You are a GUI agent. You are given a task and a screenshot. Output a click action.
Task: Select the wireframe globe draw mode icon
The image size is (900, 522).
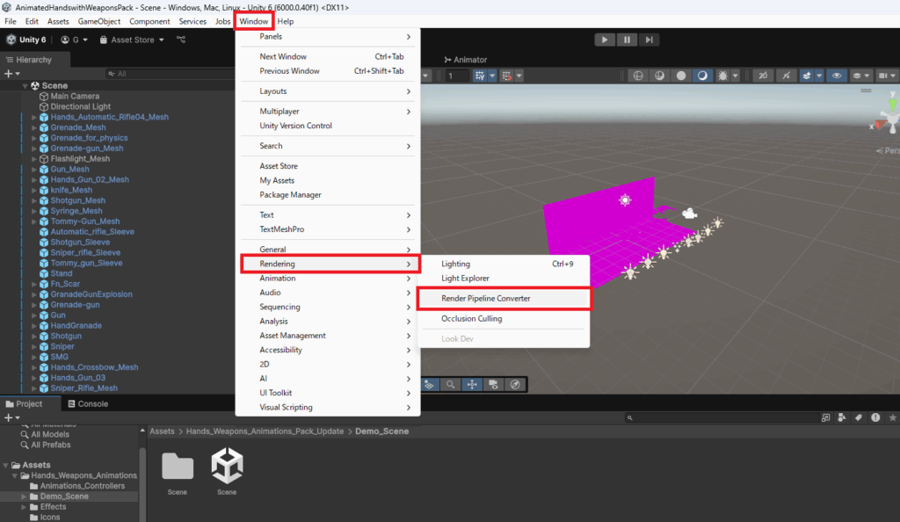click(x=638, y=76)
